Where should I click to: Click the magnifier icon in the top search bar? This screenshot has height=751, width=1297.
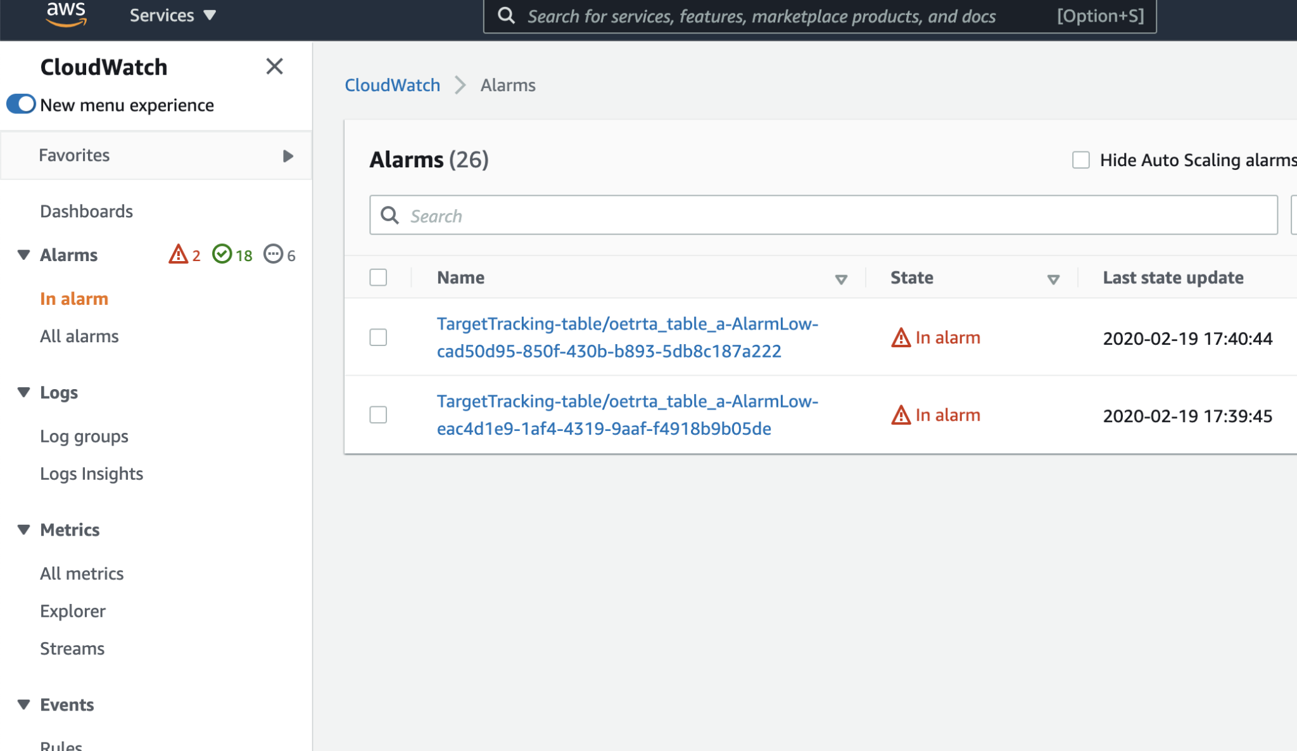point(505,15)
